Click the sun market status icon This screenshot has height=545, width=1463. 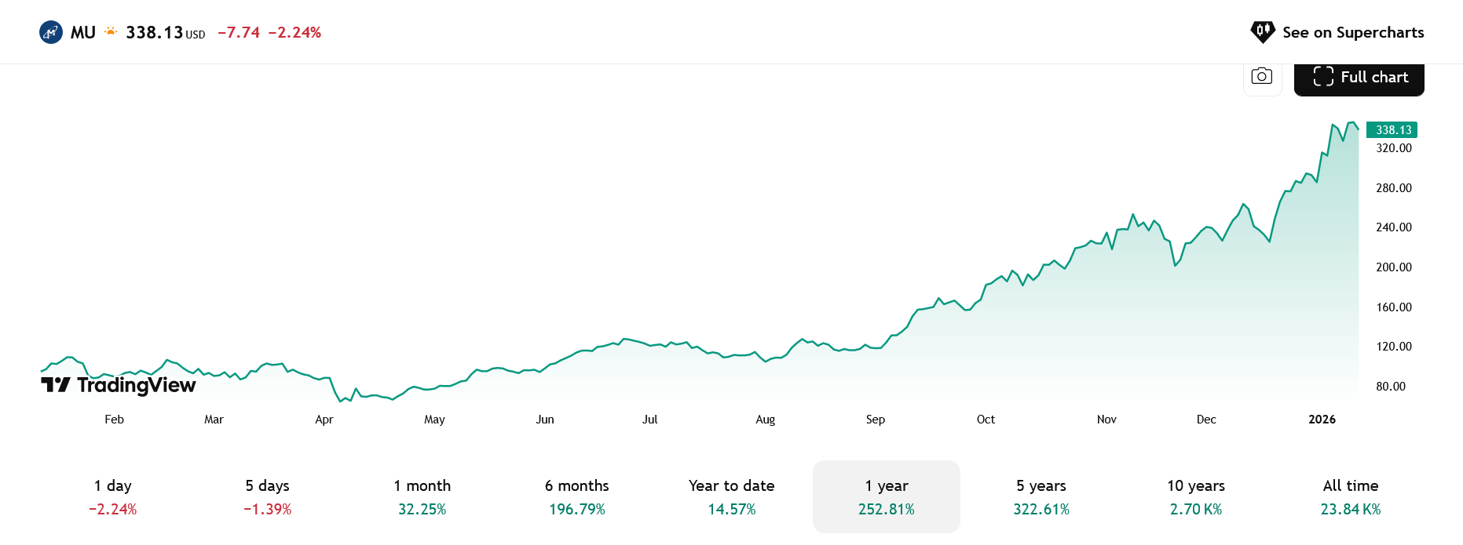click(x=111, y=31)
